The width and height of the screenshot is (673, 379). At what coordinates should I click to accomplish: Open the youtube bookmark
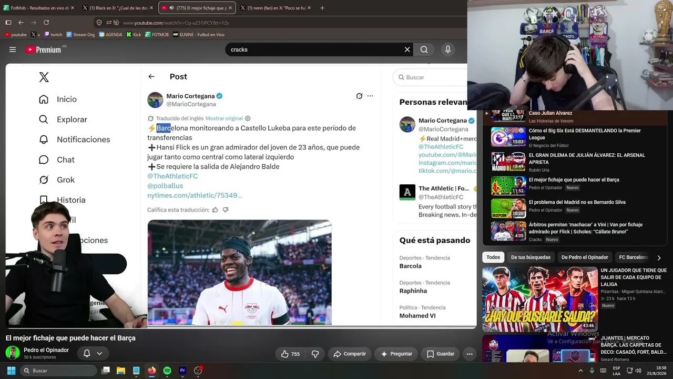point(15,35)
